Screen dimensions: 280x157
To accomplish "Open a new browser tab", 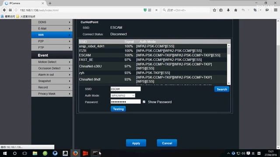I will 50,3.
